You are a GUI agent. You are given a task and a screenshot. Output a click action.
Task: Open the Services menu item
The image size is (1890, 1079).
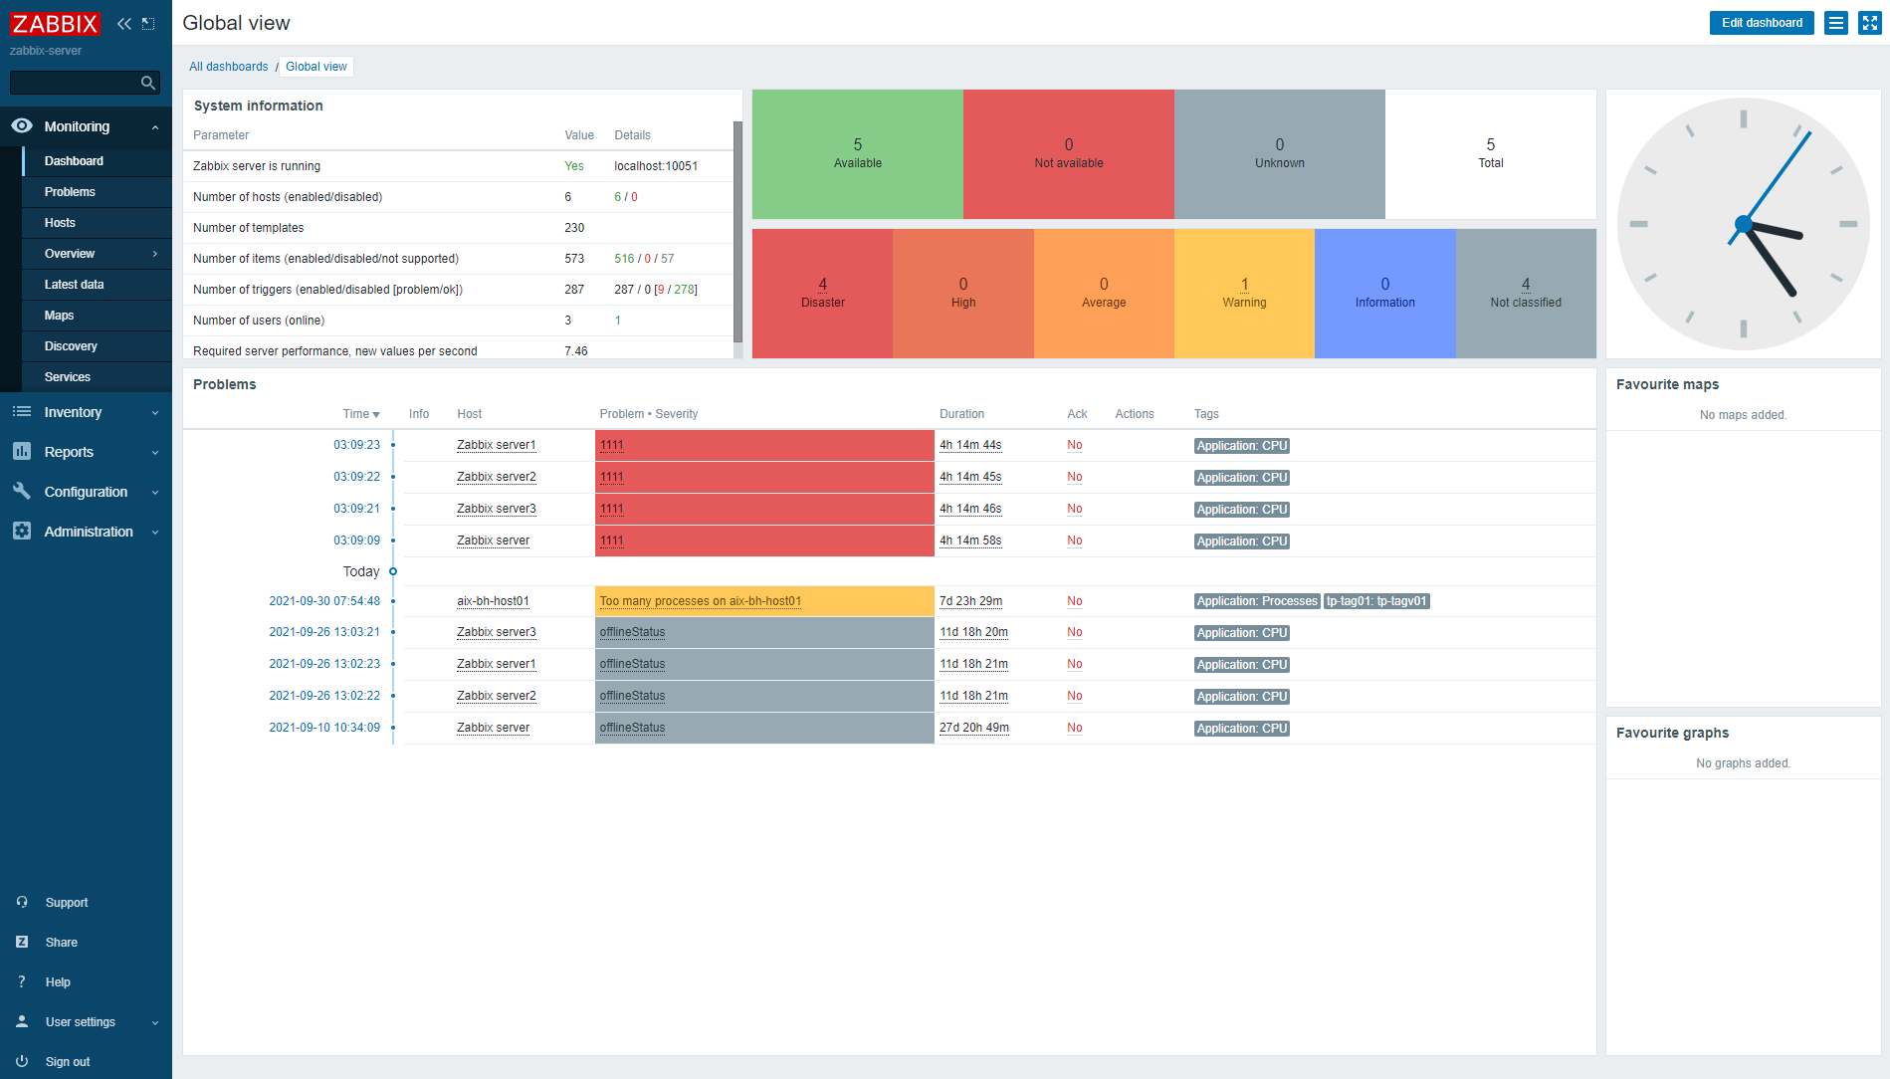97,377
